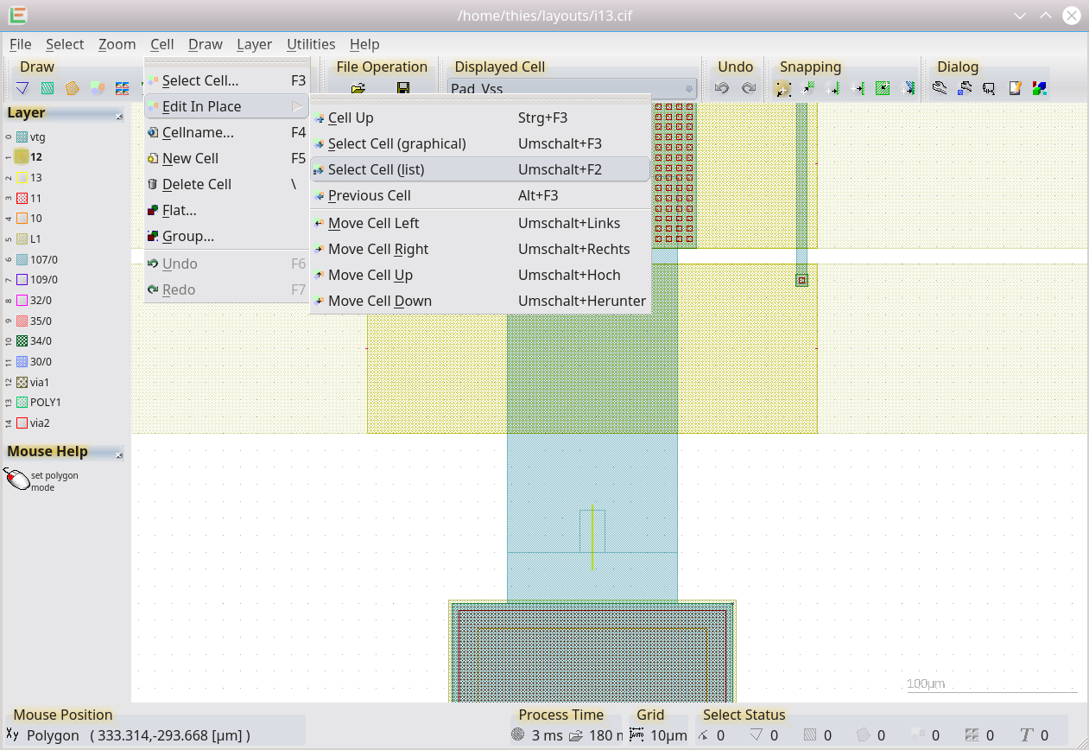Close the Mouse Help panel

tap(119, 454)
